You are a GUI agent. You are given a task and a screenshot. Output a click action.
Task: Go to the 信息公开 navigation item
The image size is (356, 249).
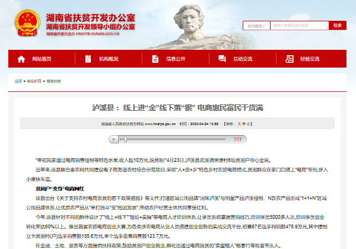tap(176, 59)
